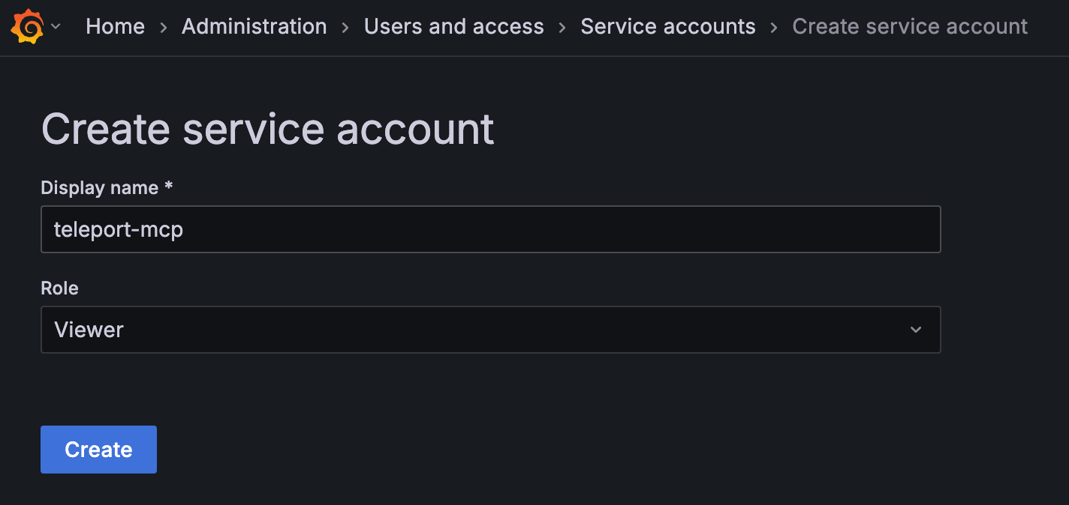Open Administration from the breadcrumb trail
This screenshot has width=1069, height=505.
click(254, 26)
